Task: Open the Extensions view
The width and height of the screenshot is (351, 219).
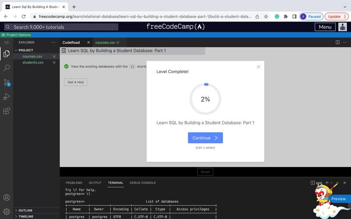Action: 7,111
